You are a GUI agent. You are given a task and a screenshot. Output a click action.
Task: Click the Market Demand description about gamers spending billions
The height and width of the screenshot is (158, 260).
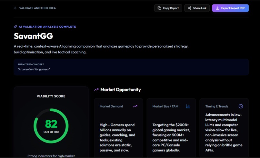[117, 137]
